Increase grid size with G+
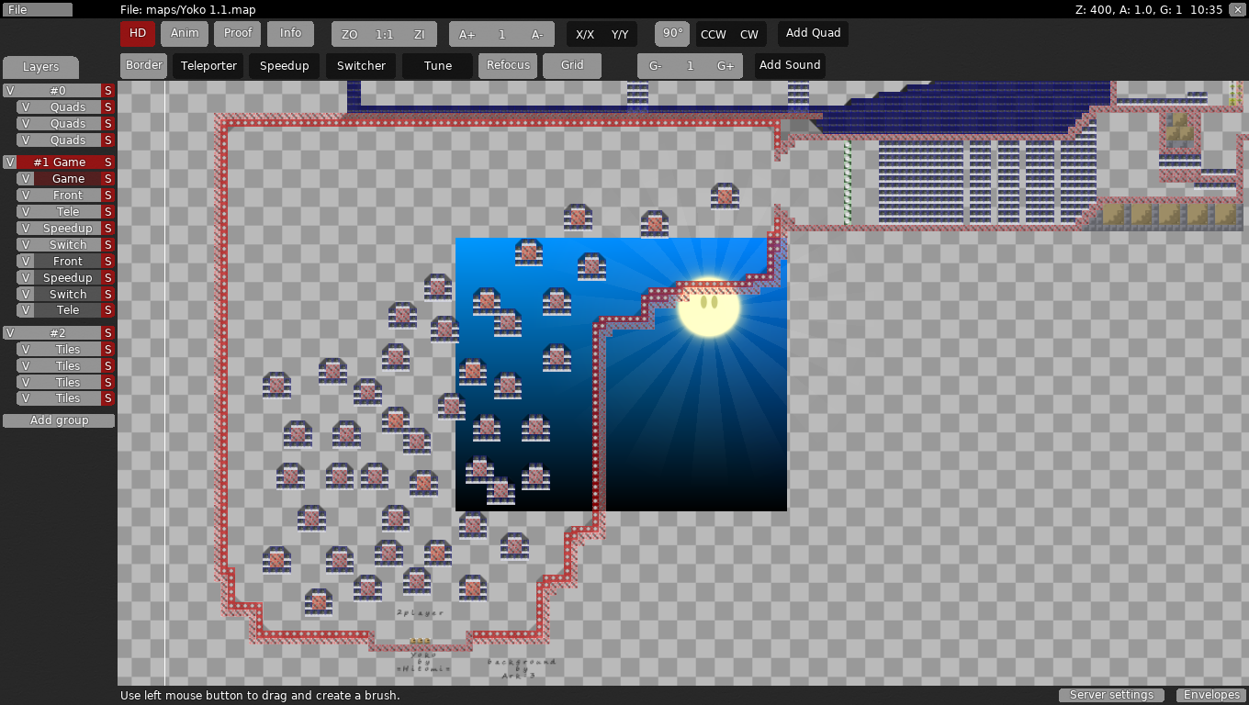The image size is (1249, 705). 726,66
